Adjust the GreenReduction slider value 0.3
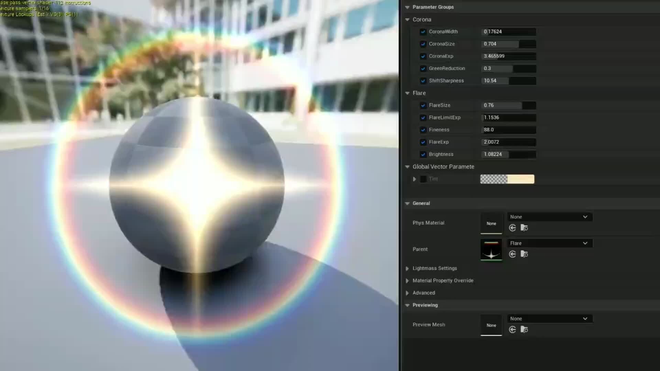Screen dimensions: 660x371 pyautogui.click(x=508, y=68)
